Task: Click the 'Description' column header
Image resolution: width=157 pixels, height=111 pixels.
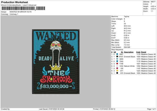Action: coord(129,52)
